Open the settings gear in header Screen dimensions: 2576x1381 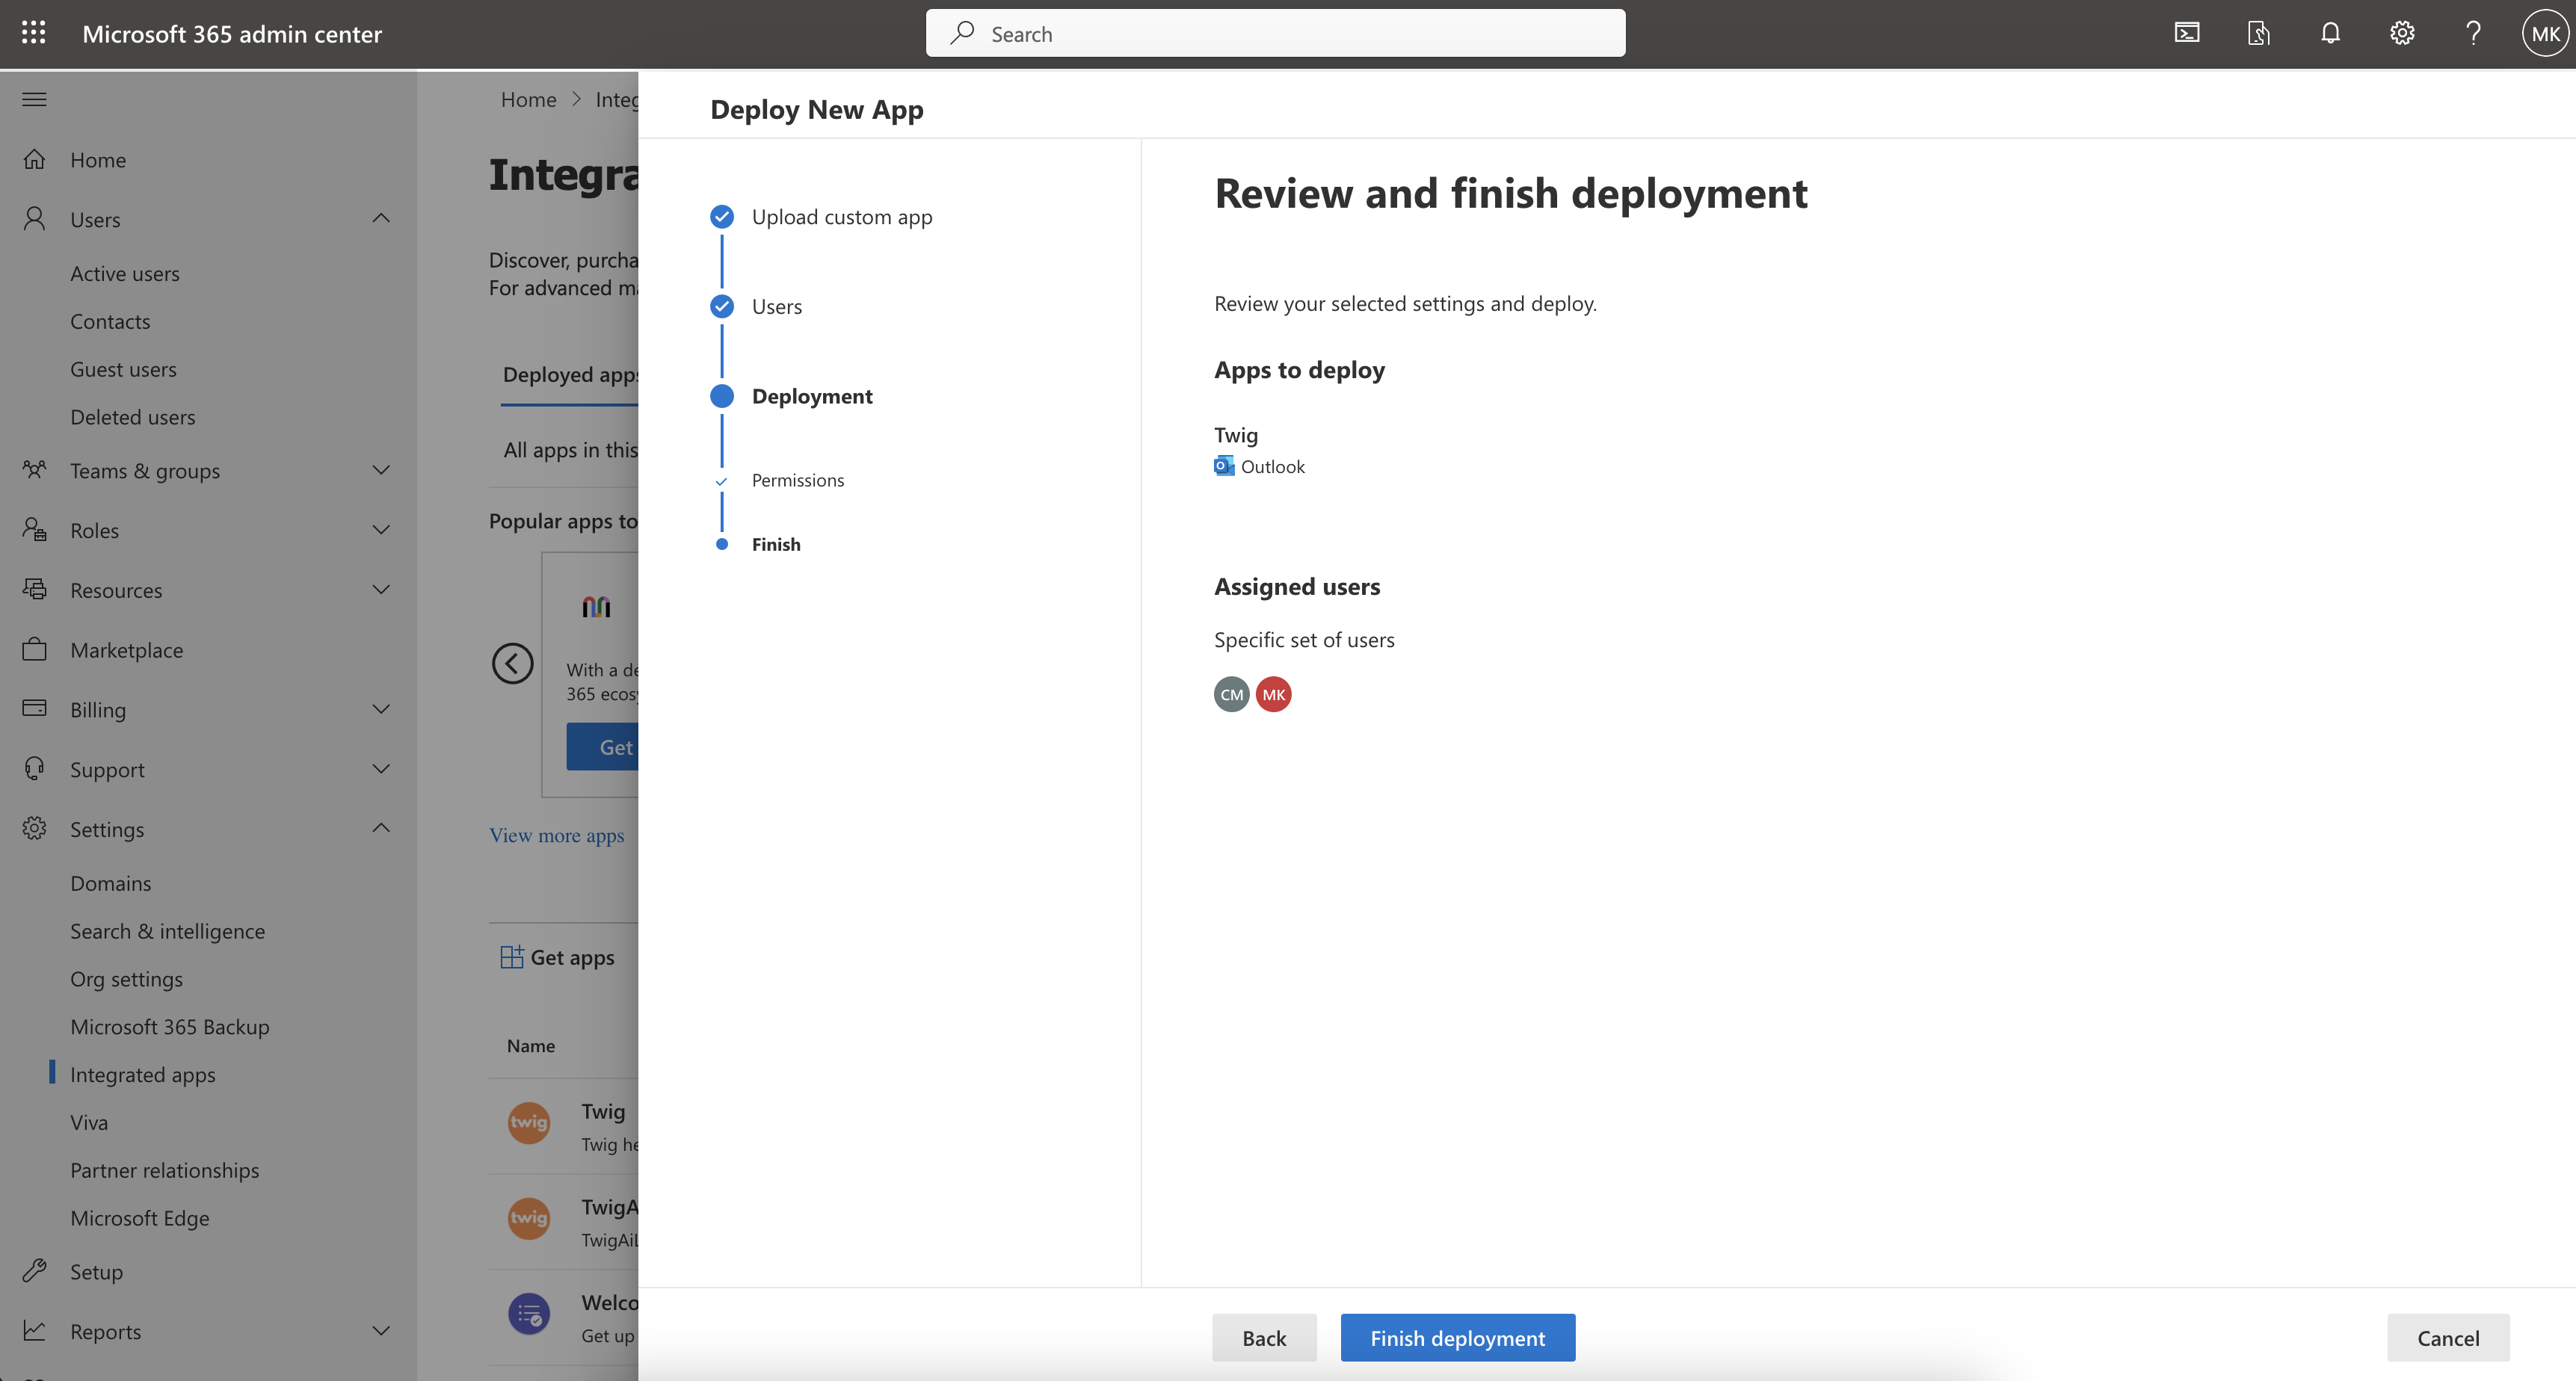coord(2402,33)
